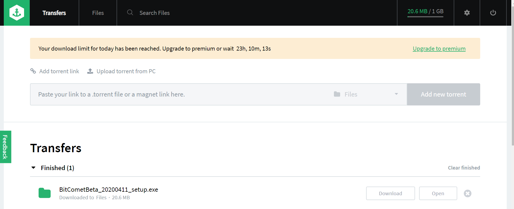
Task: Click the Add new torrent button
Action: (443, 94)
